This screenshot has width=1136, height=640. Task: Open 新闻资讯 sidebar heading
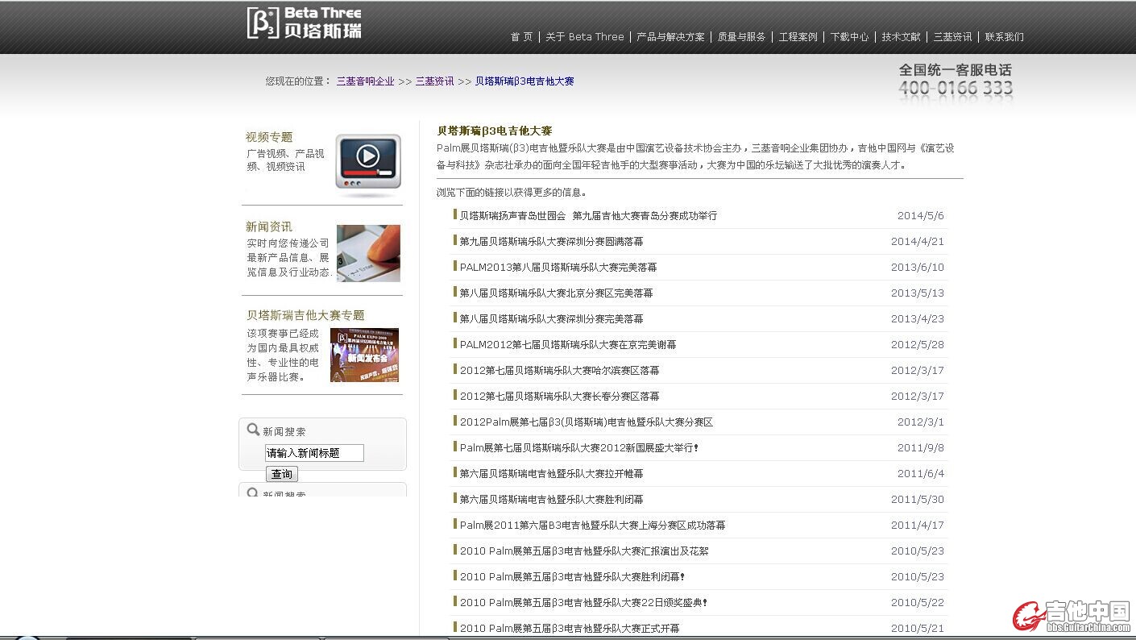(x=269, y=226)
